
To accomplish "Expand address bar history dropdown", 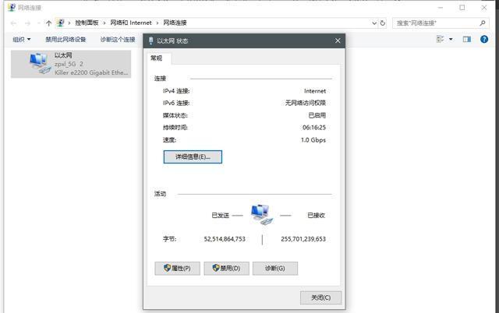I will tap(374, 23).
